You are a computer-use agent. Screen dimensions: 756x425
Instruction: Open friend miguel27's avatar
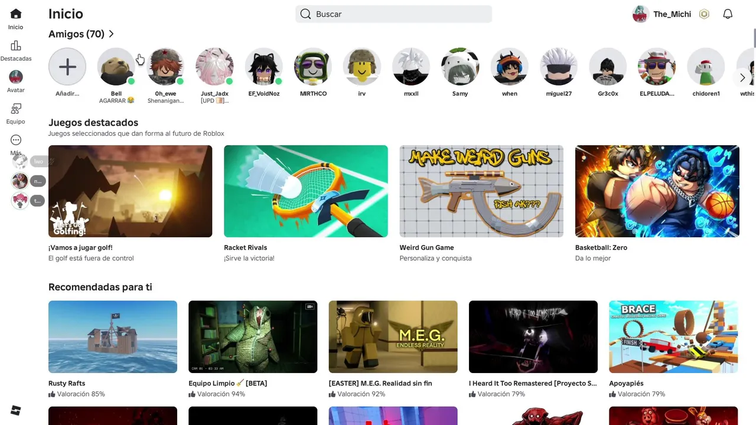[x=559, y=67]
